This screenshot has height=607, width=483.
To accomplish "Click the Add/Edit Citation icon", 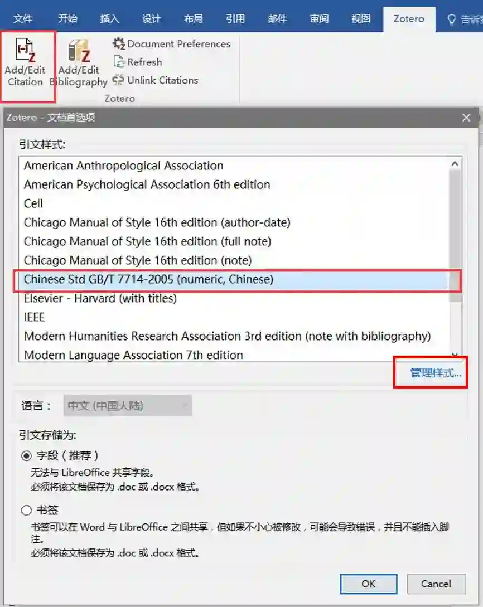I will tap(26, 50).
